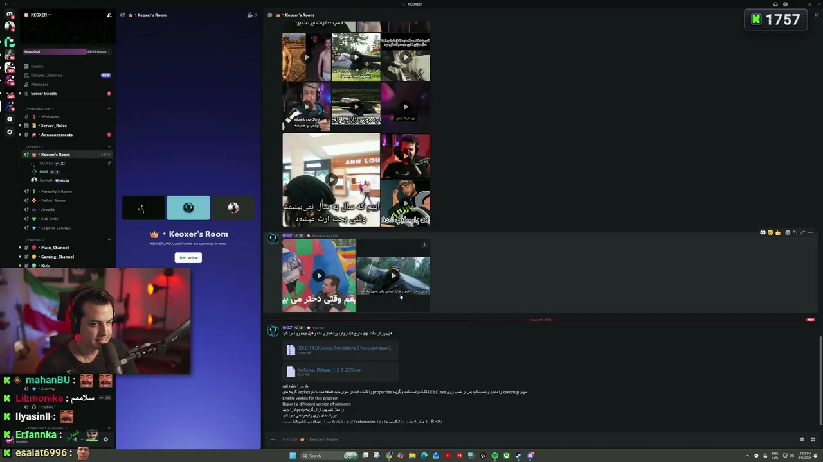Click the user MOJ in voice channel list
Viewport: 823px width, 462px height.
point(69,172)
